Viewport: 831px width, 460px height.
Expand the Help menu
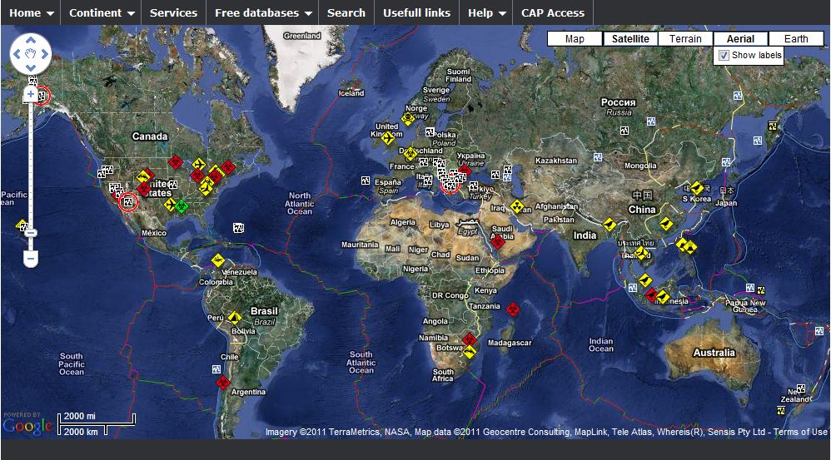click(486, 12)
